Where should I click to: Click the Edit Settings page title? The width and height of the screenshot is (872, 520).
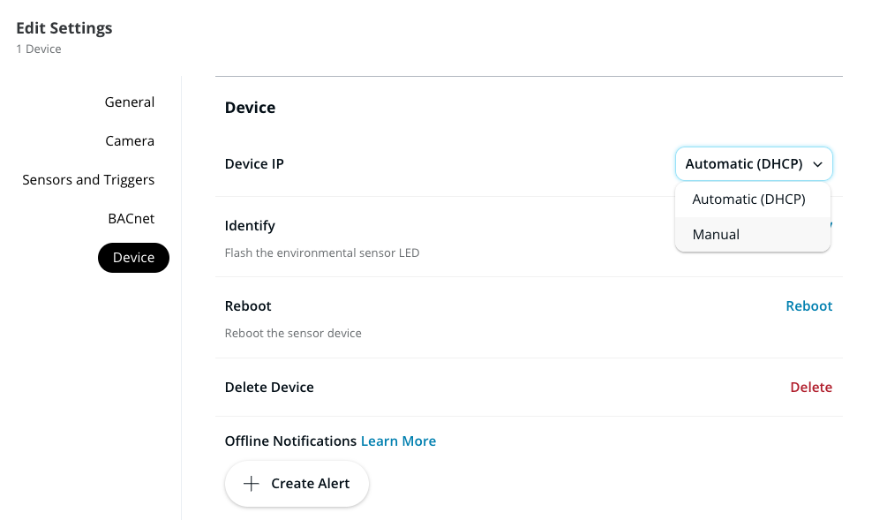pos(64,28)
